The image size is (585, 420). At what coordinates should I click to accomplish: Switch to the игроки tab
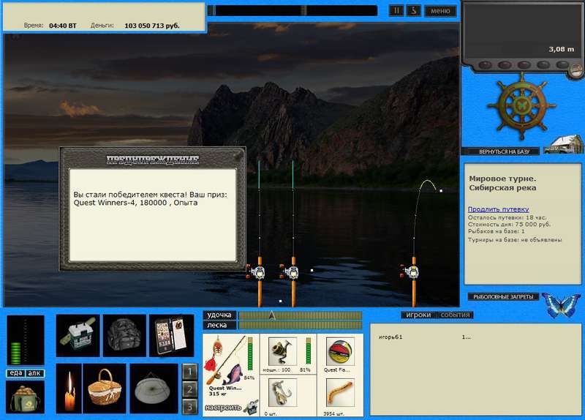pos(418,315)
